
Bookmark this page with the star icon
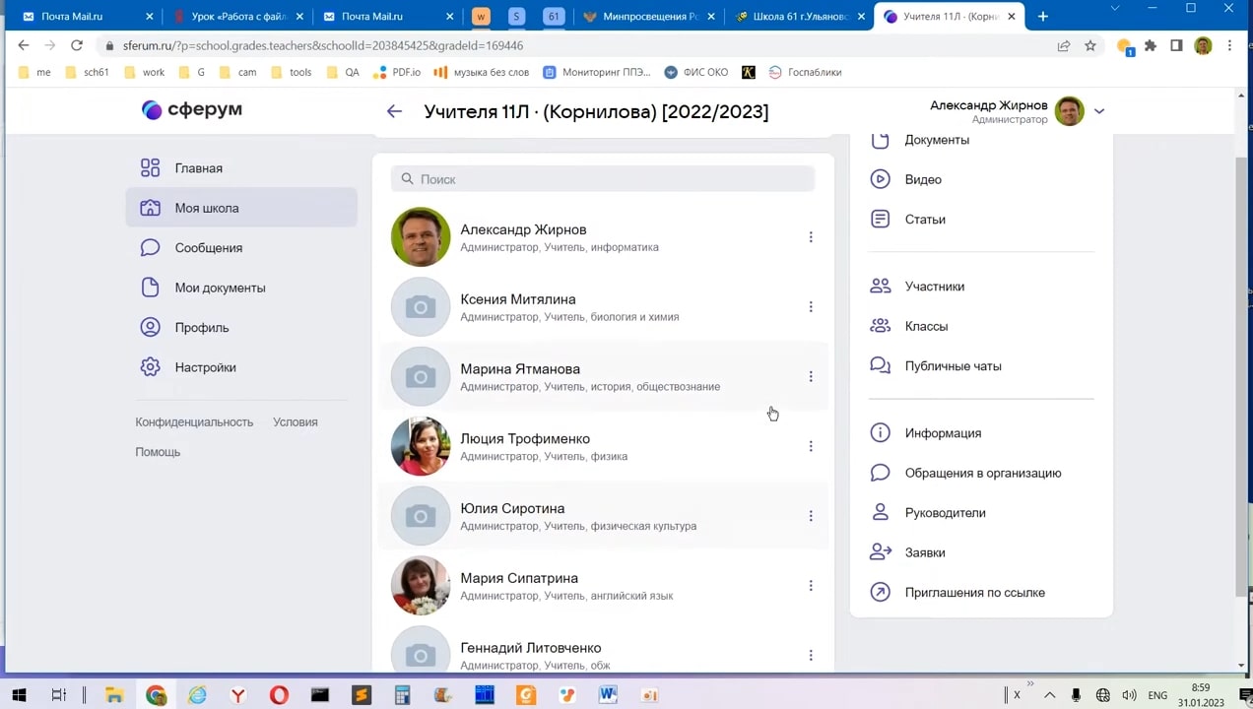coord(1090,45)
